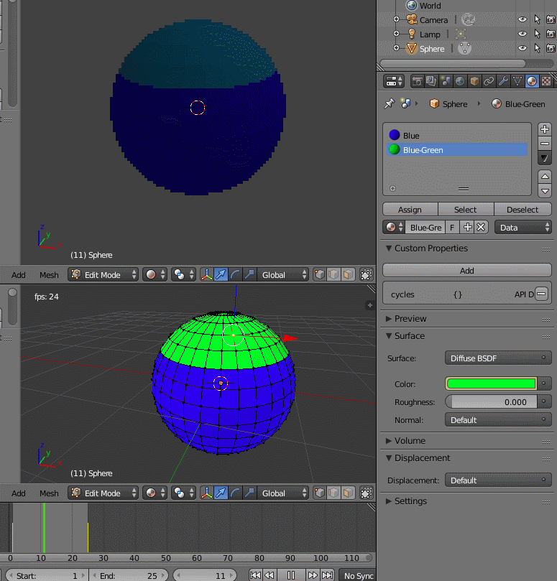Screen dimensions: 557x581
Task: Open viewport shading dropdown in upper viewport
Action: coord(155,274)
